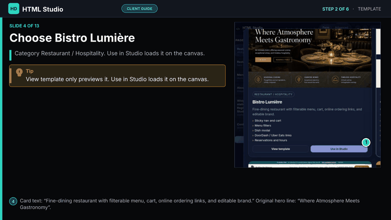The width and height of the screenshot is (391, 220).
Task: Click the 'Dish modal' feature line
Action: pyautogui.click(x=262, y=130)
